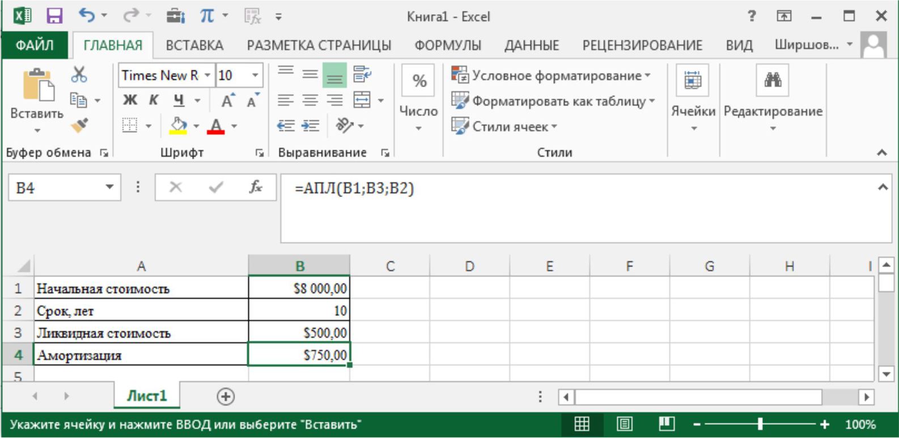The height and width of the screenshot is (438, 899).
Task: Save the workbook with the floppy disk icon
Action: click(x=54, y=16)
